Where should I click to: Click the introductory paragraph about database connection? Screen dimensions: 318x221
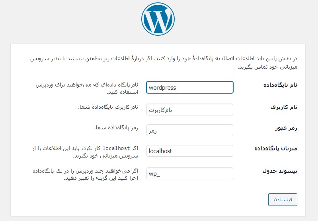coord(164,63)
